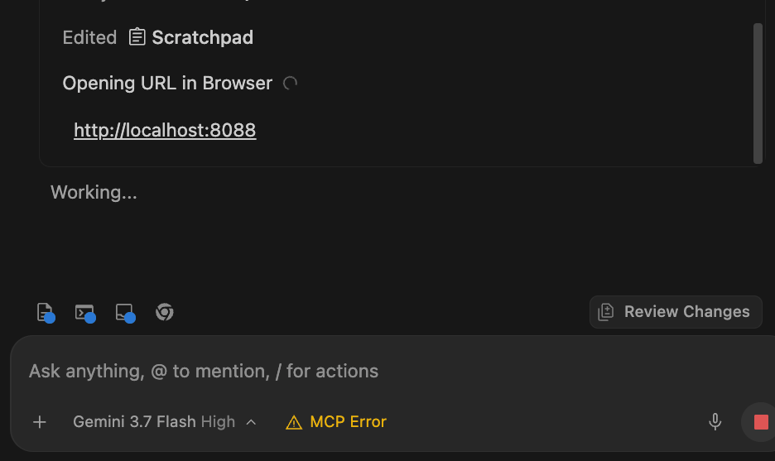775x461 pixels.
Task: Stop the agent using the red square button
Action: 761,422
